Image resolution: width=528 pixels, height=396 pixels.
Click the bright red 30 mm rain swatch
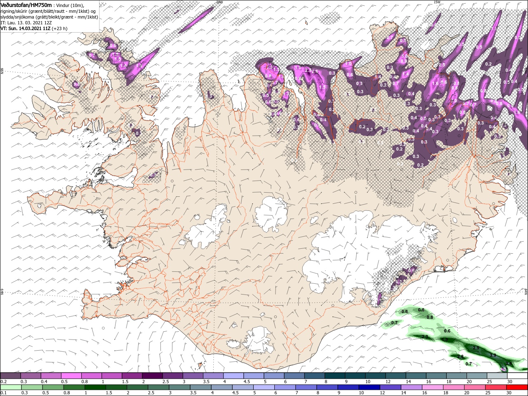coord(517,387)
